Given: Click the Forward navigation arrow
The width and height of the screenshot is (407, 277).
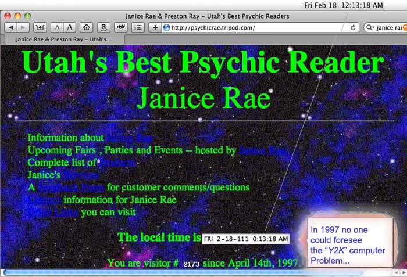Looking at the screenshot, I should [23, 27].
